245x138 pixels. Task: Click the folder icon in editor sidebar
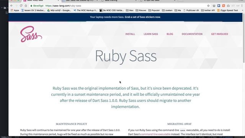5,8
